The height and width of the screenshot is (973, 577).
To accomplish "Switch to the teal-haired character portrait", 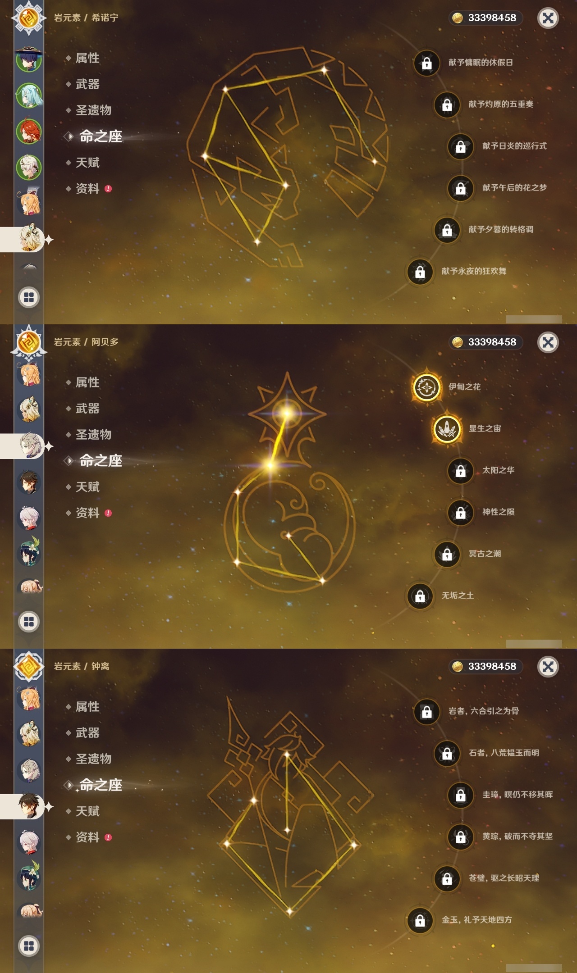I will (x=29, y=95).
